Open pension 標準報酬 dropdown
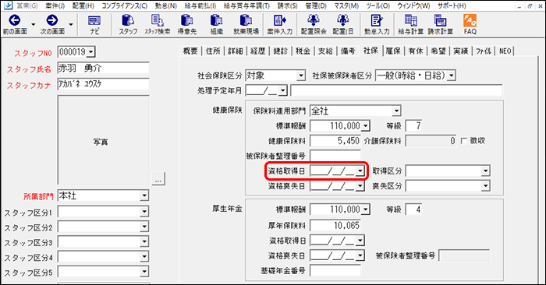Viewport: 546px width, 285px height. point(365,209)
